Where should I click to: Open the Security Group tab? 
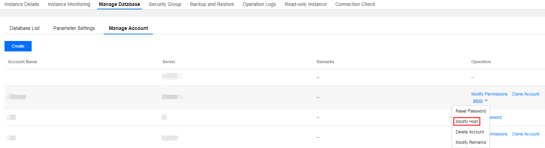point(165,5)
